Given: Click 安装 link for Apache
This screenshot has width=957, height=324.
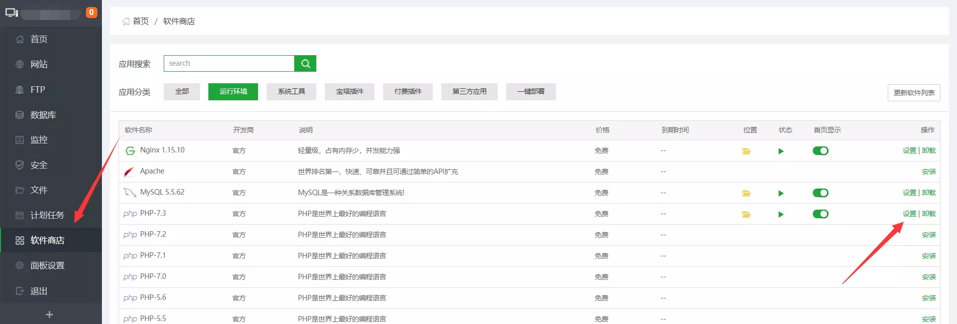Looking at the screenshot, I should 928,172.
